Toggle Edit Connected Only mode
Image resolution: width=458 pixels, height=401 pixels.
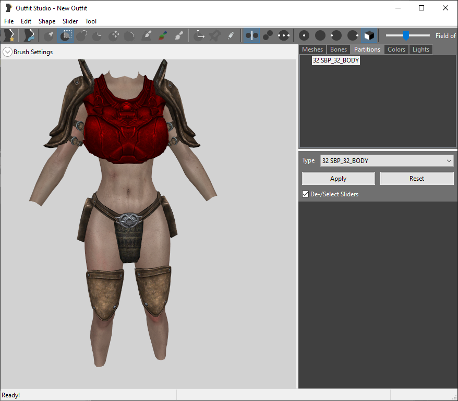coord(268,35)
